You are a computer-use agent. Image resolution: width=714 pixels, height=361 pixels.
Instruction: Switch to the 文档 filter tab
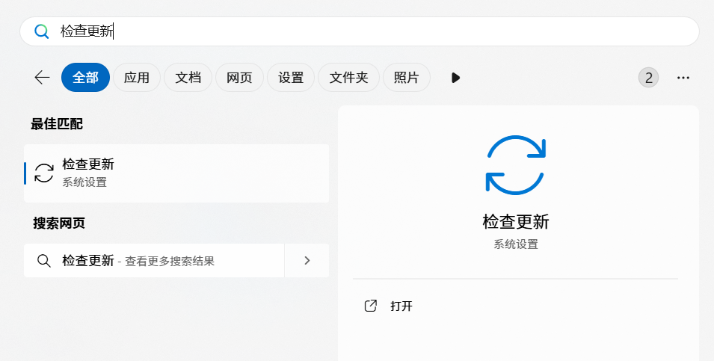tap(188, 77)
